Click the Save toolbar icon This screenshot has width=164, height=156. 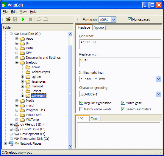pos(15,19)
